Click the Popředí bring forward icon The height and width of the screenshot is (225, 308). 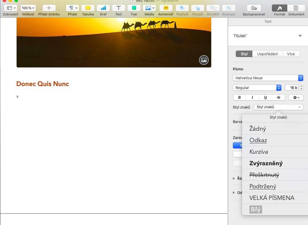tap(182, 8)
